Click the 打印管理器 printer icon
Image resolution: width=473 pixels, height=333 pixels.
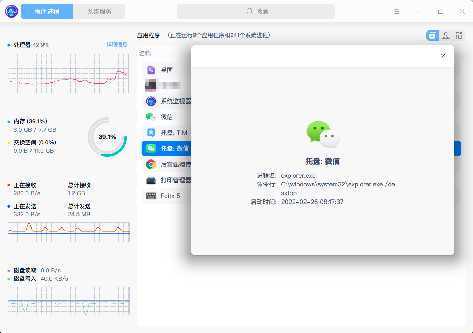coord(151,180)
